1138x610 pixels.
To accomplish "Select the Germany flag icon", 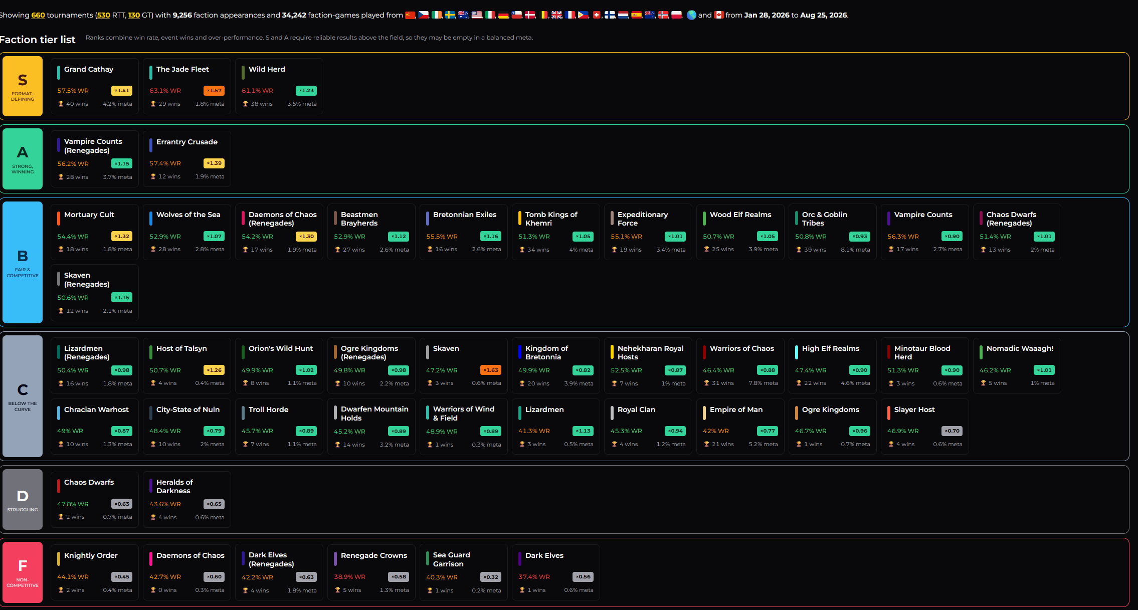I will 503,15.
